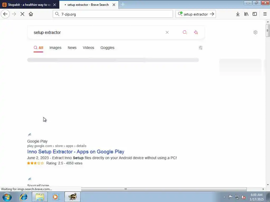This screenshot has width=270, height=202.
Task: Open the browser home page
Action: (31, 14)
